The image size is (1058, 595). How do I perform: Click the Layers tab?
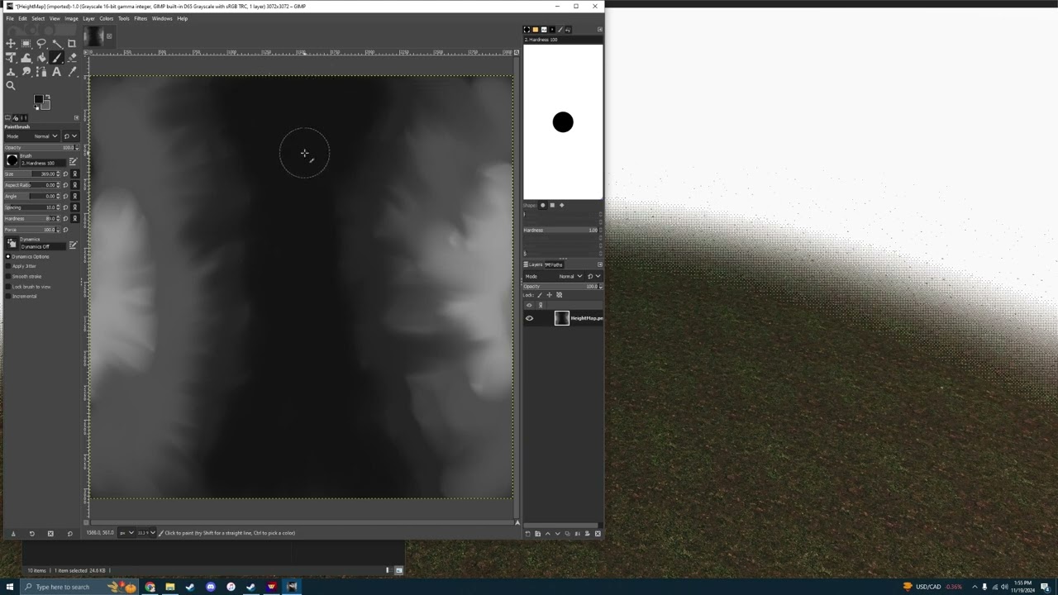(533, 264)
